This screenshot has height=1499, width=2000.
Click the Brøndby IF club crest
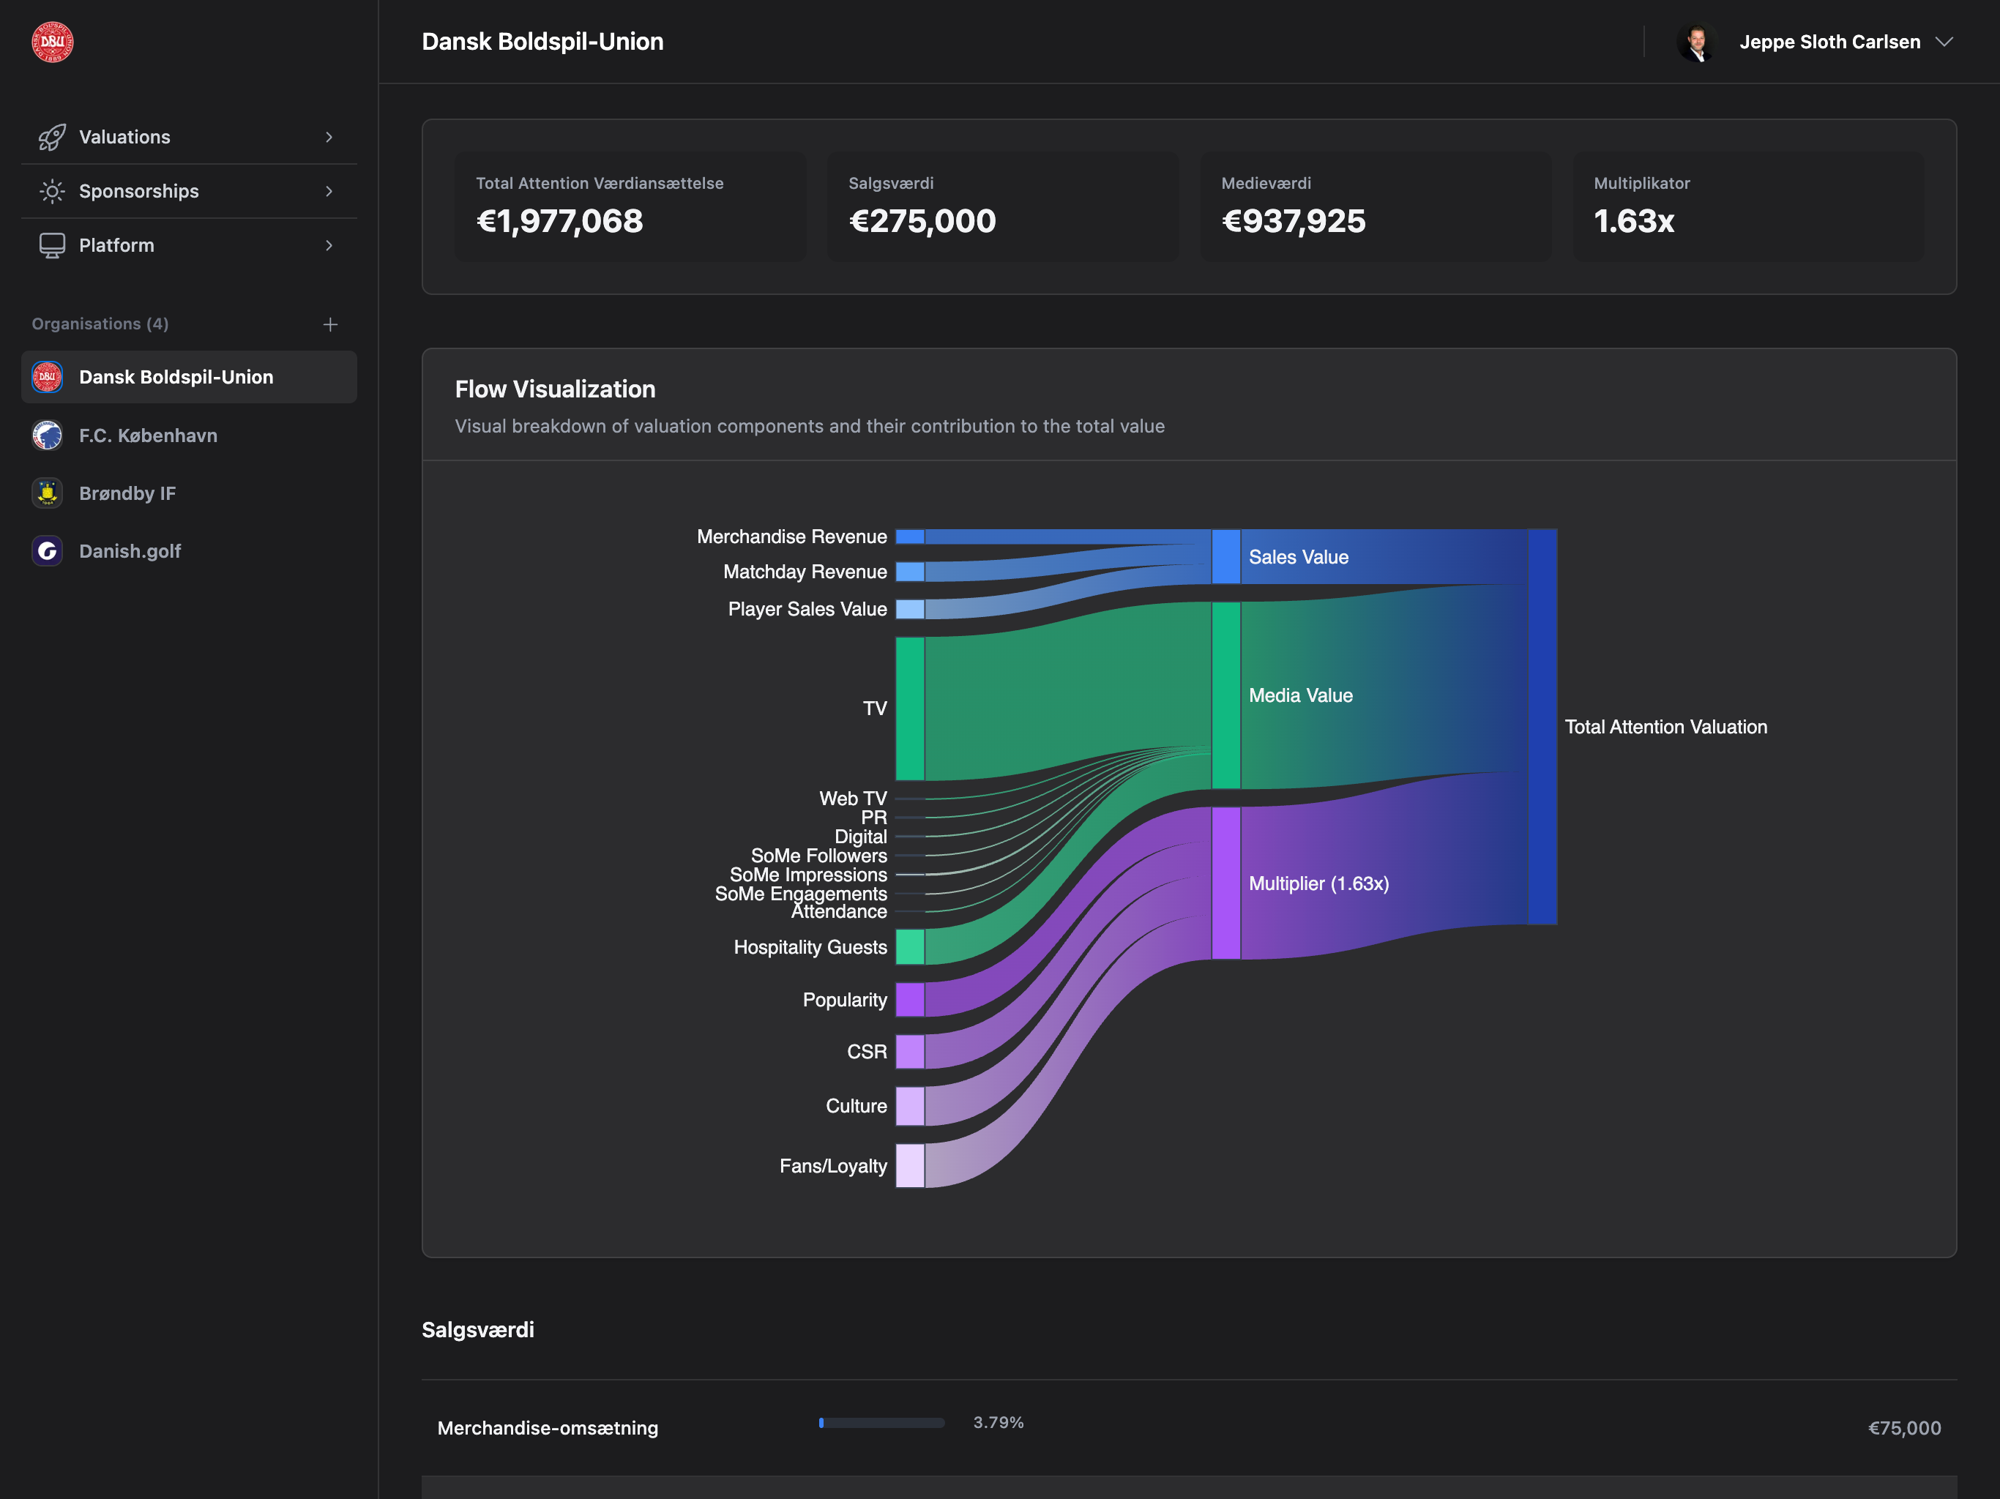click(47, 493)
